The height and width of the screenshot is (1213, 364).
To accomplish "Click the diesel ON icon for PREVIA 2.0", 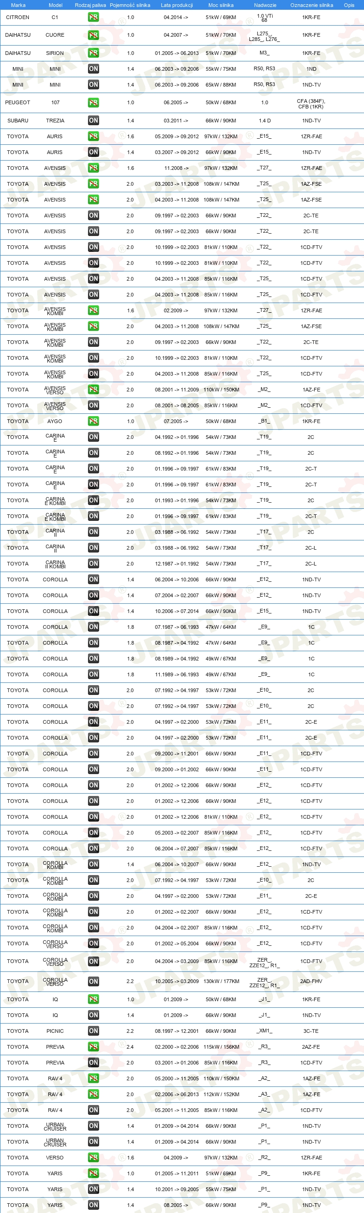I will pos(93,1063).
